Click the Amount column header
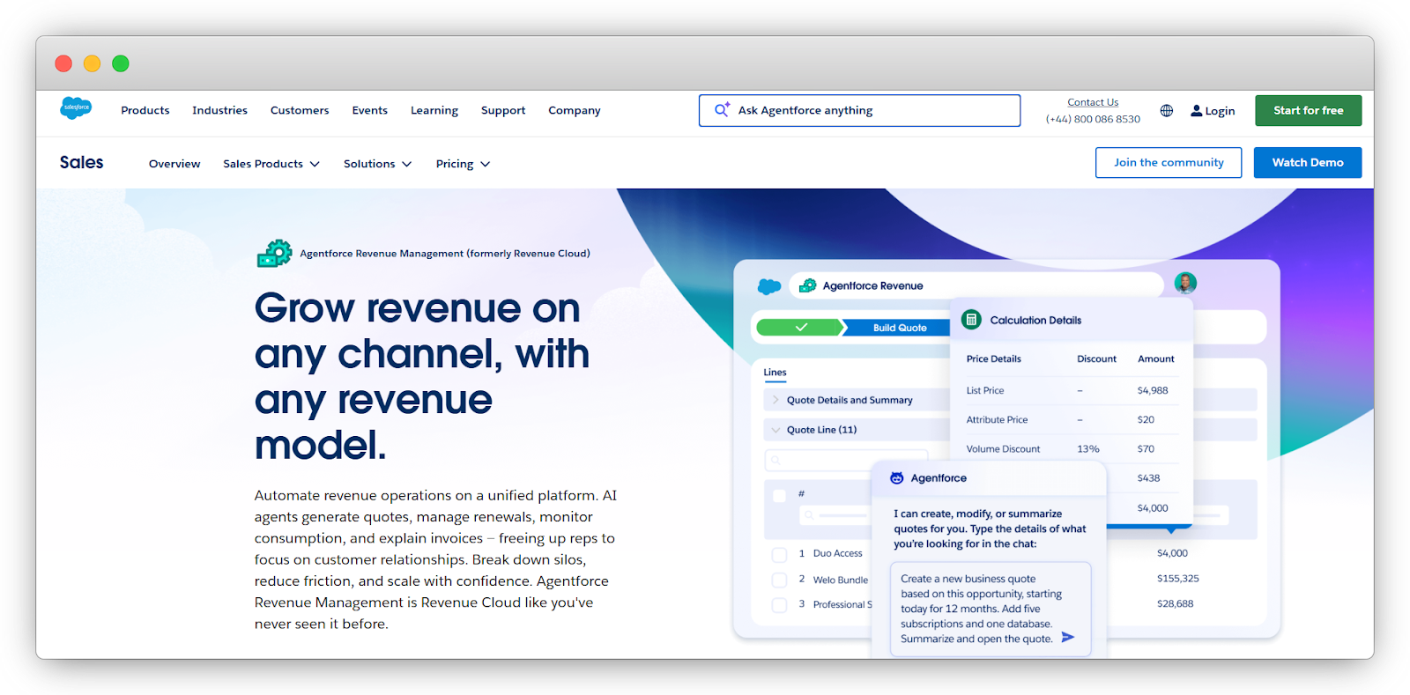Viewport: 1410px width, 695px height. pyautogui.click(x=1156, y=359)
